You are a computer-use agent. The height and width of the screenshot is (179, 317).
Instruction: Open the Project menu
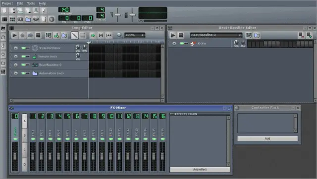(x=7, y=3)
